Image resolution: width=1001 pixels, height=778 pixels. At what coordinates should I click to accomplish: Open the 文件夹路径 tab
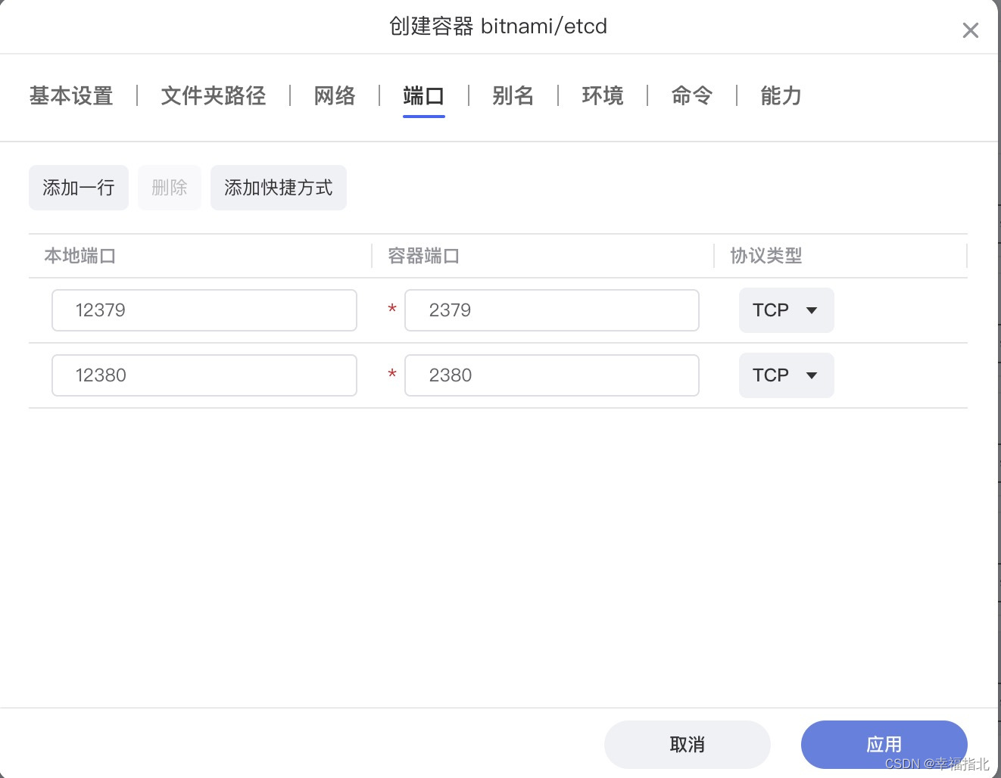coord(214,96)
